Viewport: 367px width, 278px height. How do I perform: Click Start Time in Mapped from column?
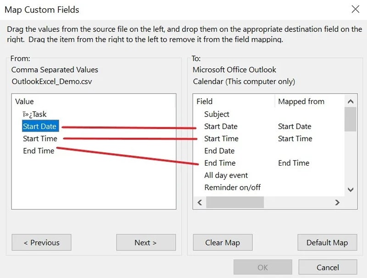[x=295, y=139]
